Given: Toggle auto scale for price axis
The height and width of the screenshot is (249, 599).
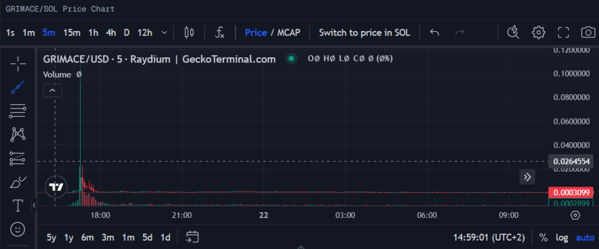Looking at the screenshot, I should [x=584, y=237].
